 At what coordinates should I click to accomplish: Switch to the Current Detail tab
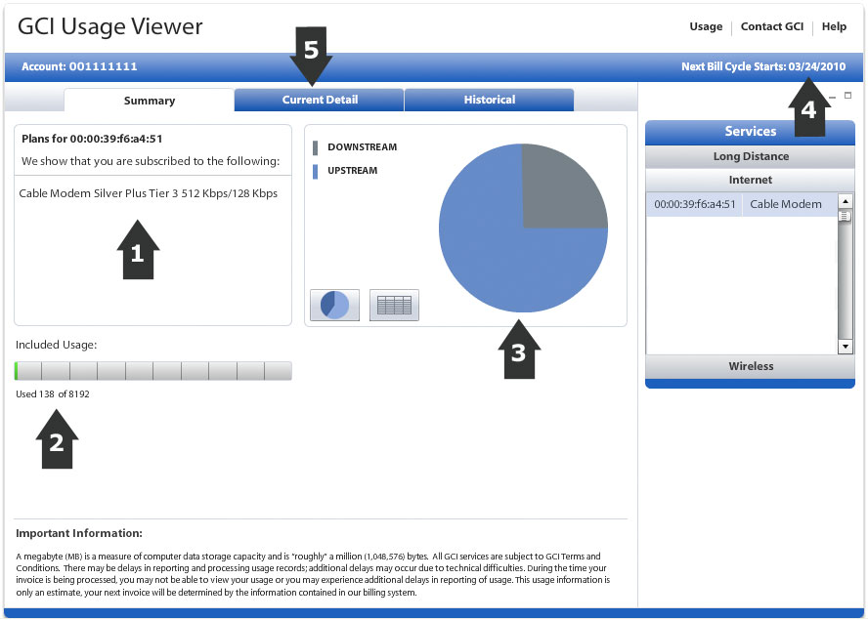[x=320, y=100]
